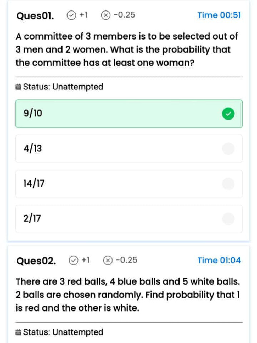Click the Ques02 heading
Screen dimensions: 257x343
pos(36,261)
